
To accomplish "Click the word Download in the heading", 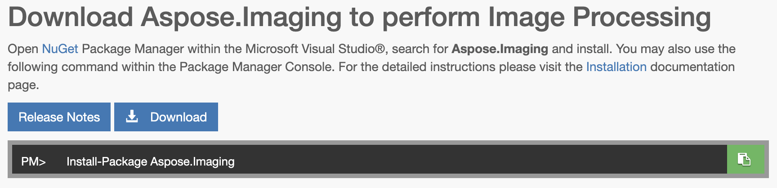I will point(71,17).
